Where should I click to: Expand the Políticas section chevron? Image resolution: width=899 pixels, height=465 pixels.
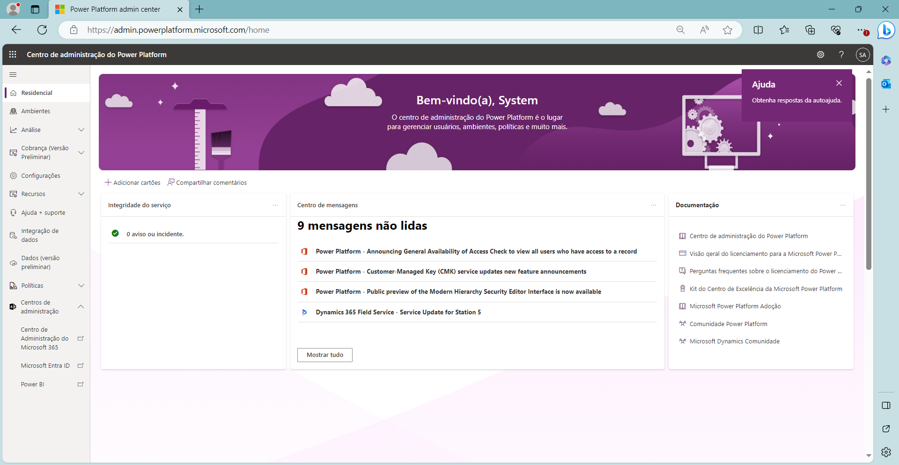pyautogui.click(x=81, y=286)
